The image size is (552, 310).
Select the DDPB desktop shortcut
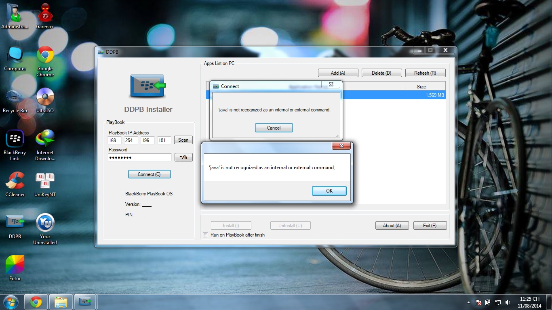click(15, 227)
